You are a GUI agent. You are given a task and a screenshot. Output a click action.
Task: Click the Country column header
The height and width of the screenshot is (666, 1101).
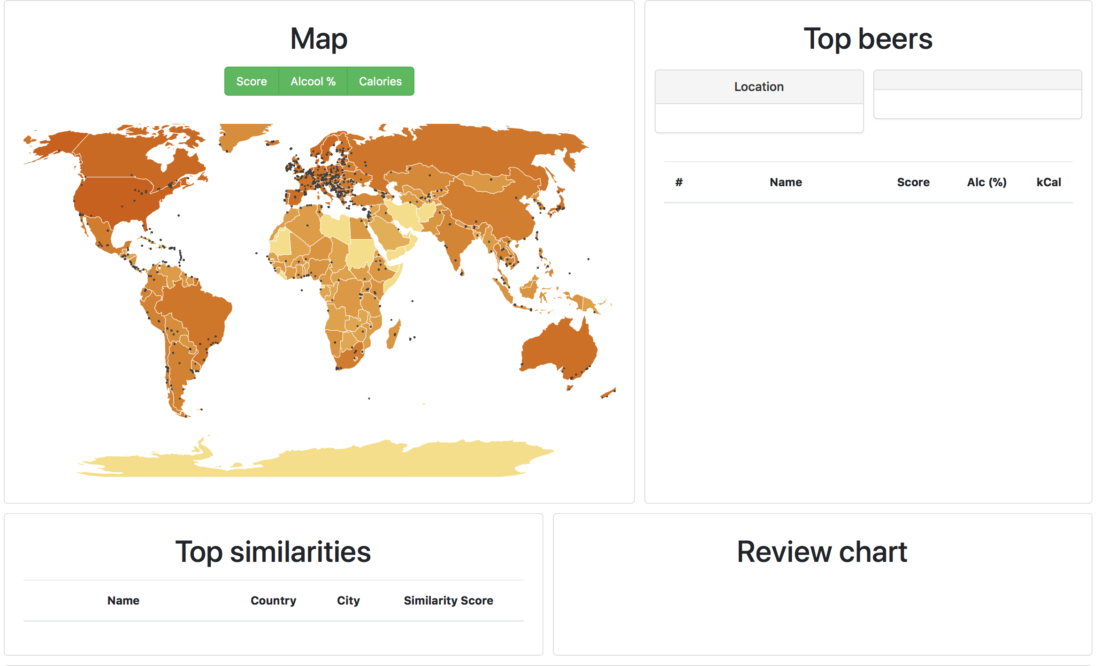[x=273, y=601]
